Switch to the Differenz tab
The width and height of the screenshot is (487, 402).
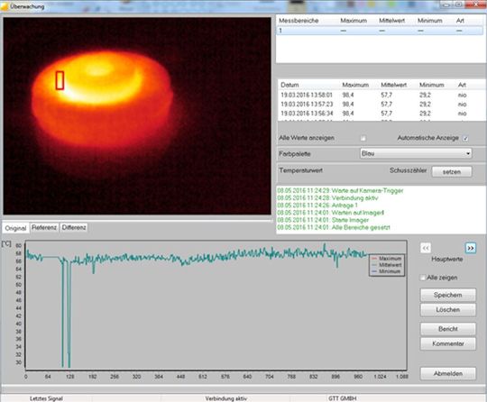point(74,227)
